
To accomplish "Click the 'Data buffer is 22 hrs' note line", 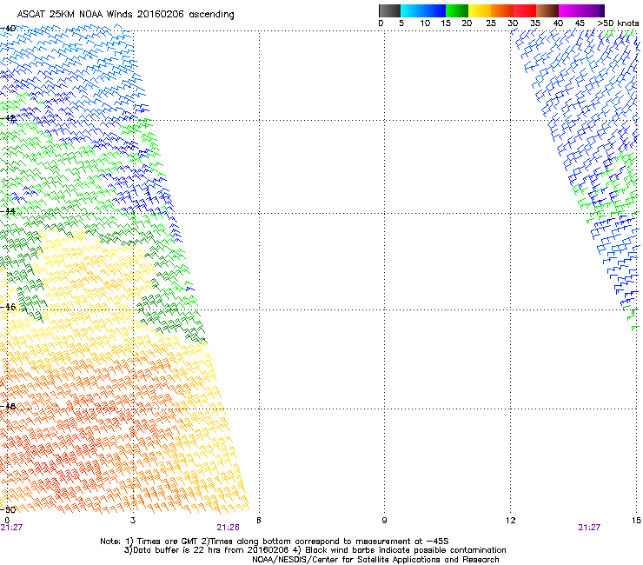I will coord(315,550).
